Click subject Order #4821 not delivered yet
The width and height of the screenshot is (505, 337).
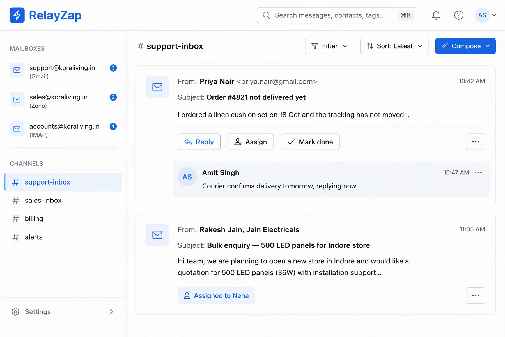(x=256, y=97)
